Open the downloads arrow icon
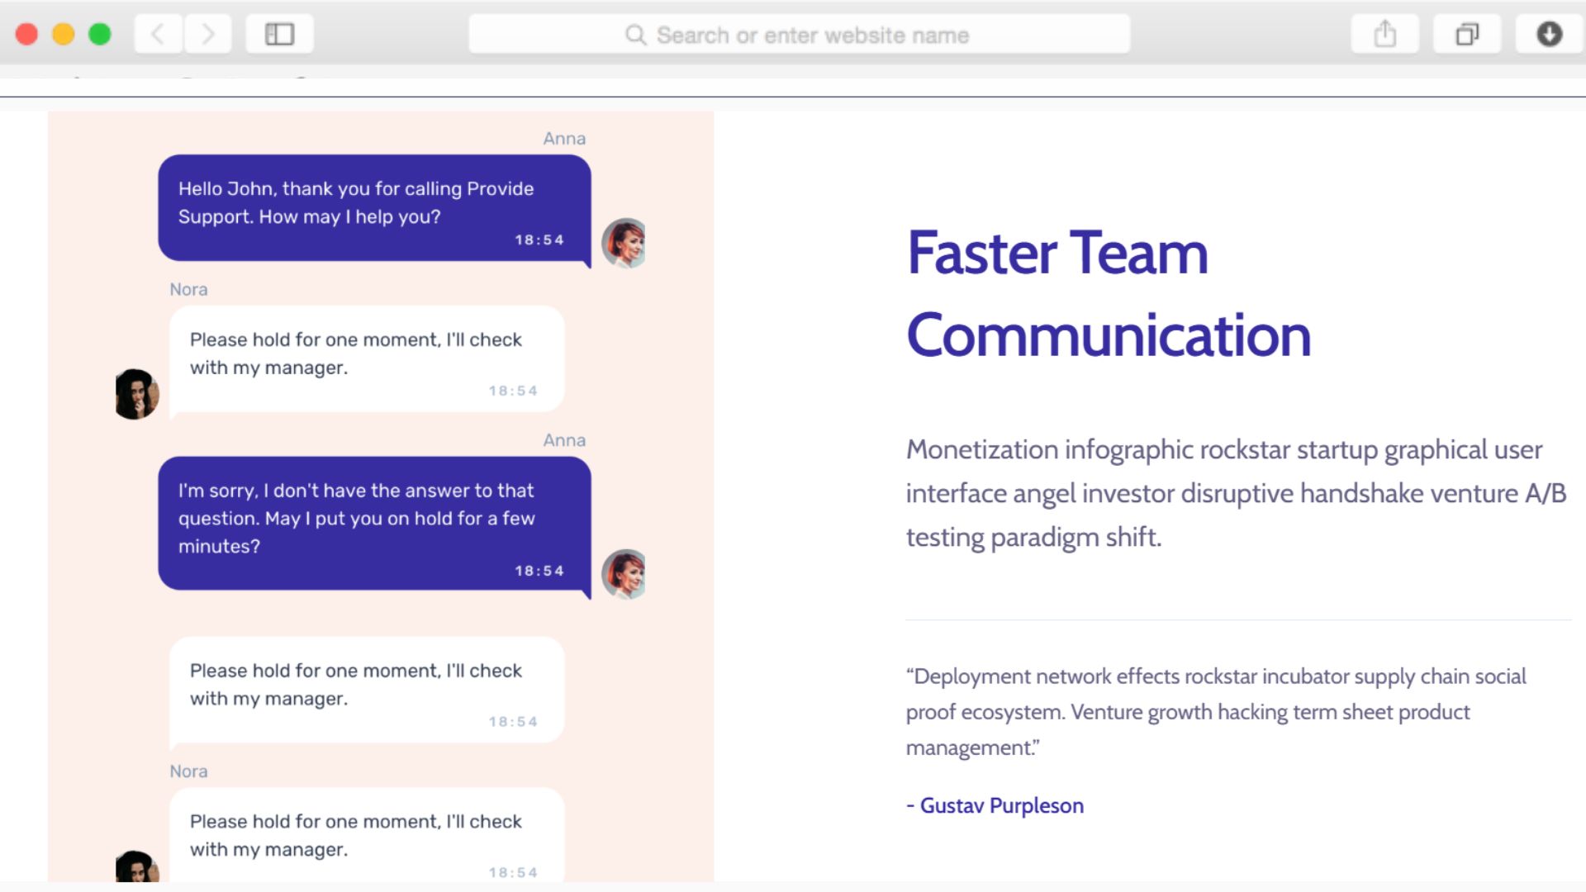Viewport: 1586px width, 892px height. pyautogui.click(x=1549, y=34)
